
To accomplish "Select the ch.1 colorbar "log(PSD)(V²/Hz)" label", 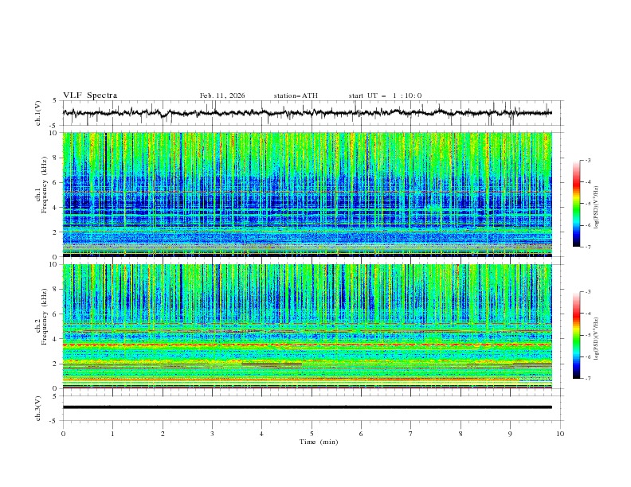I will (597, 208).
